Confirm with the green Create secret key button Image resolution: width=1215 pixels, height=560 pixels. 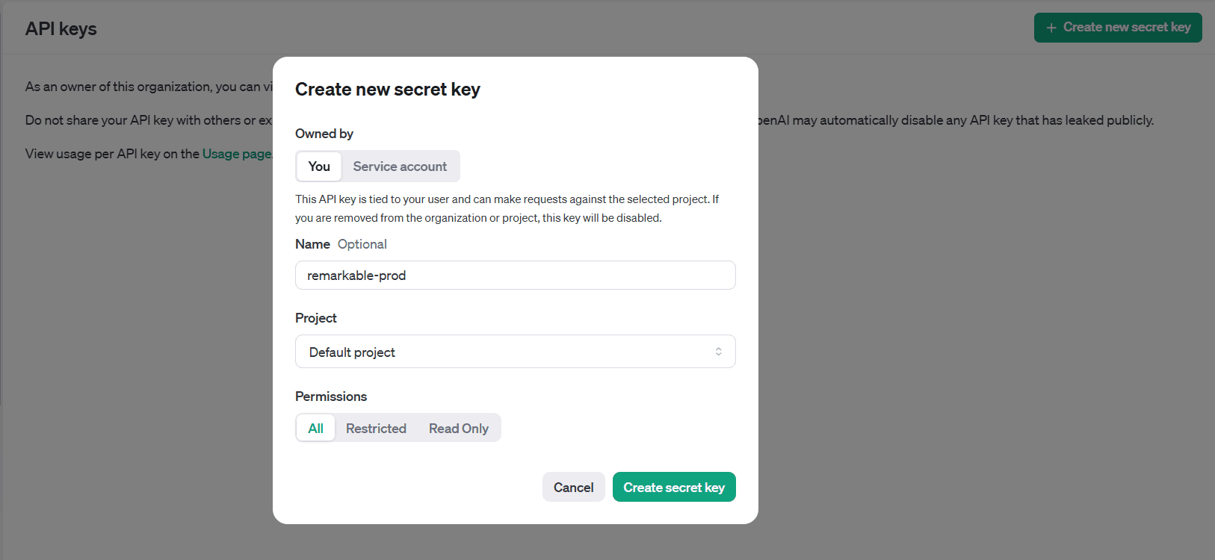coord(674,488)
